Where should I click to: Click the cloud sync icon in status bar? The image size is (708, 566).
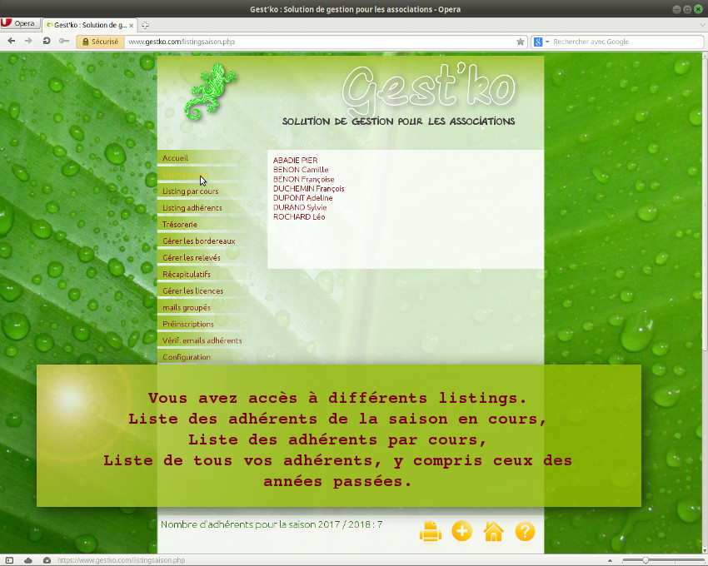tap(28, 560)
